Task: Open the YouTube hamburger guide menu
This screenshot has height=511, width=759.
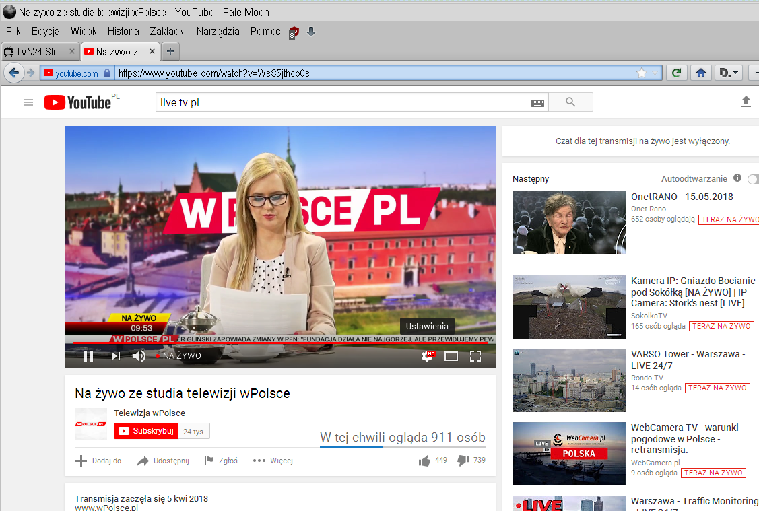Action: click(28, 102)
